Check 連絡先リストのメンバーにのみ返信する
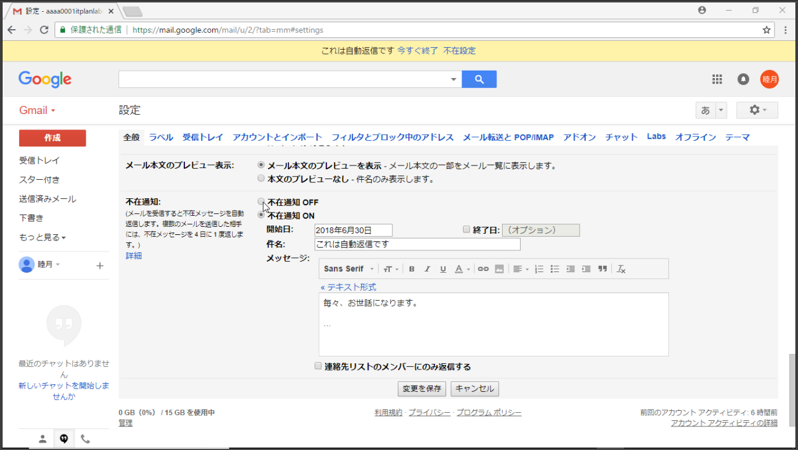 pos(318,366)
